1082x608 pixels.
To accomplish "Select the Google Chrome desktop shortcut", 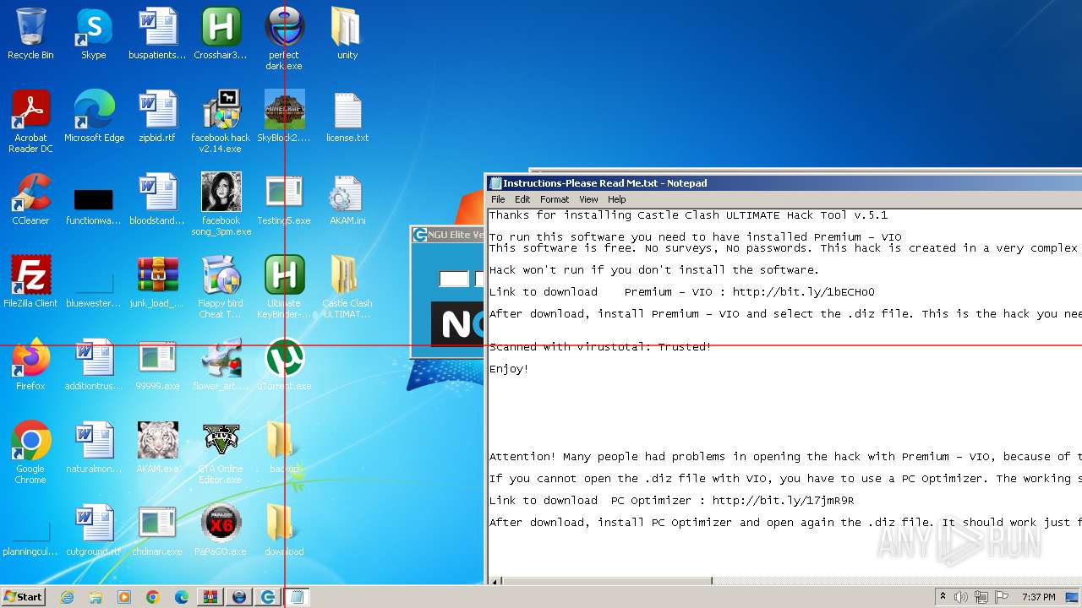I will 30,452.
